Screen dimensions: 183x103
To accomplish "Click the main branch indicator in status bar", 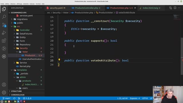I will click(7, 98).
